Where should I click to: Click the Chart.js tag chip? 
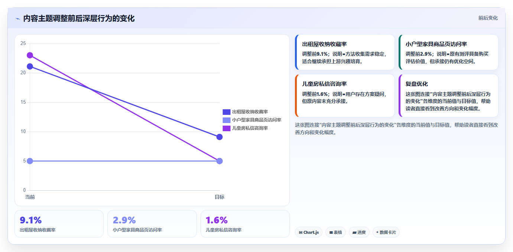point(309,232)
